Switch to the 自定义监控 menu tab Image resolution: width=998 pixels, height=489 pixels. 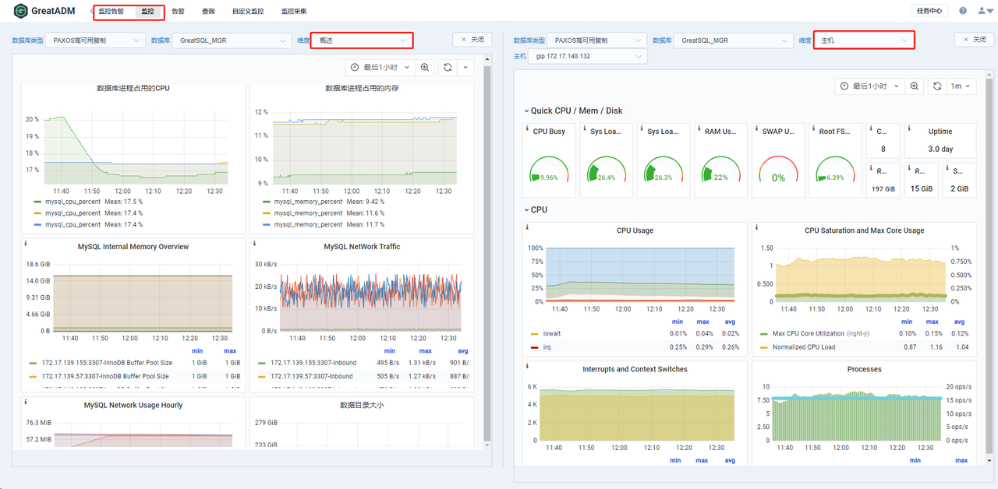coord(248,12)
